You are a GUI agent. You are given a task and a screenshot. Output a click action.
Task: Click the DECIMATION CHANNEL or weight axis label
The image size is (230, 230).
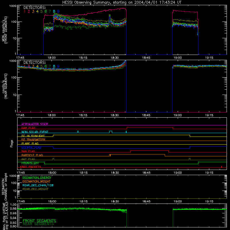coord(4,187)
